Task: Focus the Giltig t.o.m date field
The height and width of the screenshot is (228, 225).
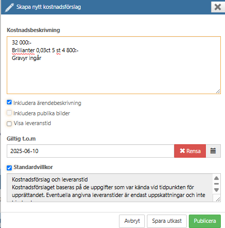Action: [91, 151]
